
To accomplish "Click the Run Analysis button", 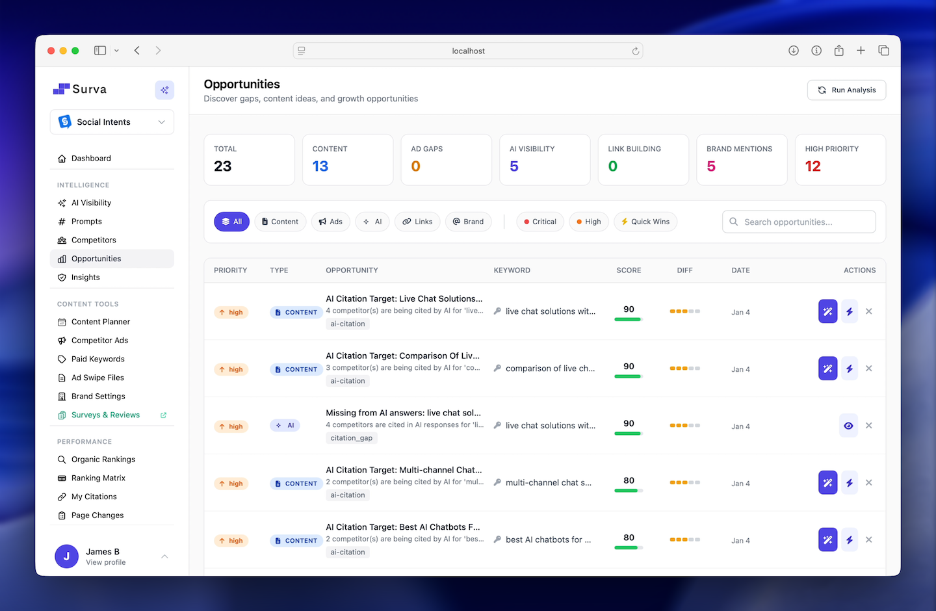I will (846, 90).
